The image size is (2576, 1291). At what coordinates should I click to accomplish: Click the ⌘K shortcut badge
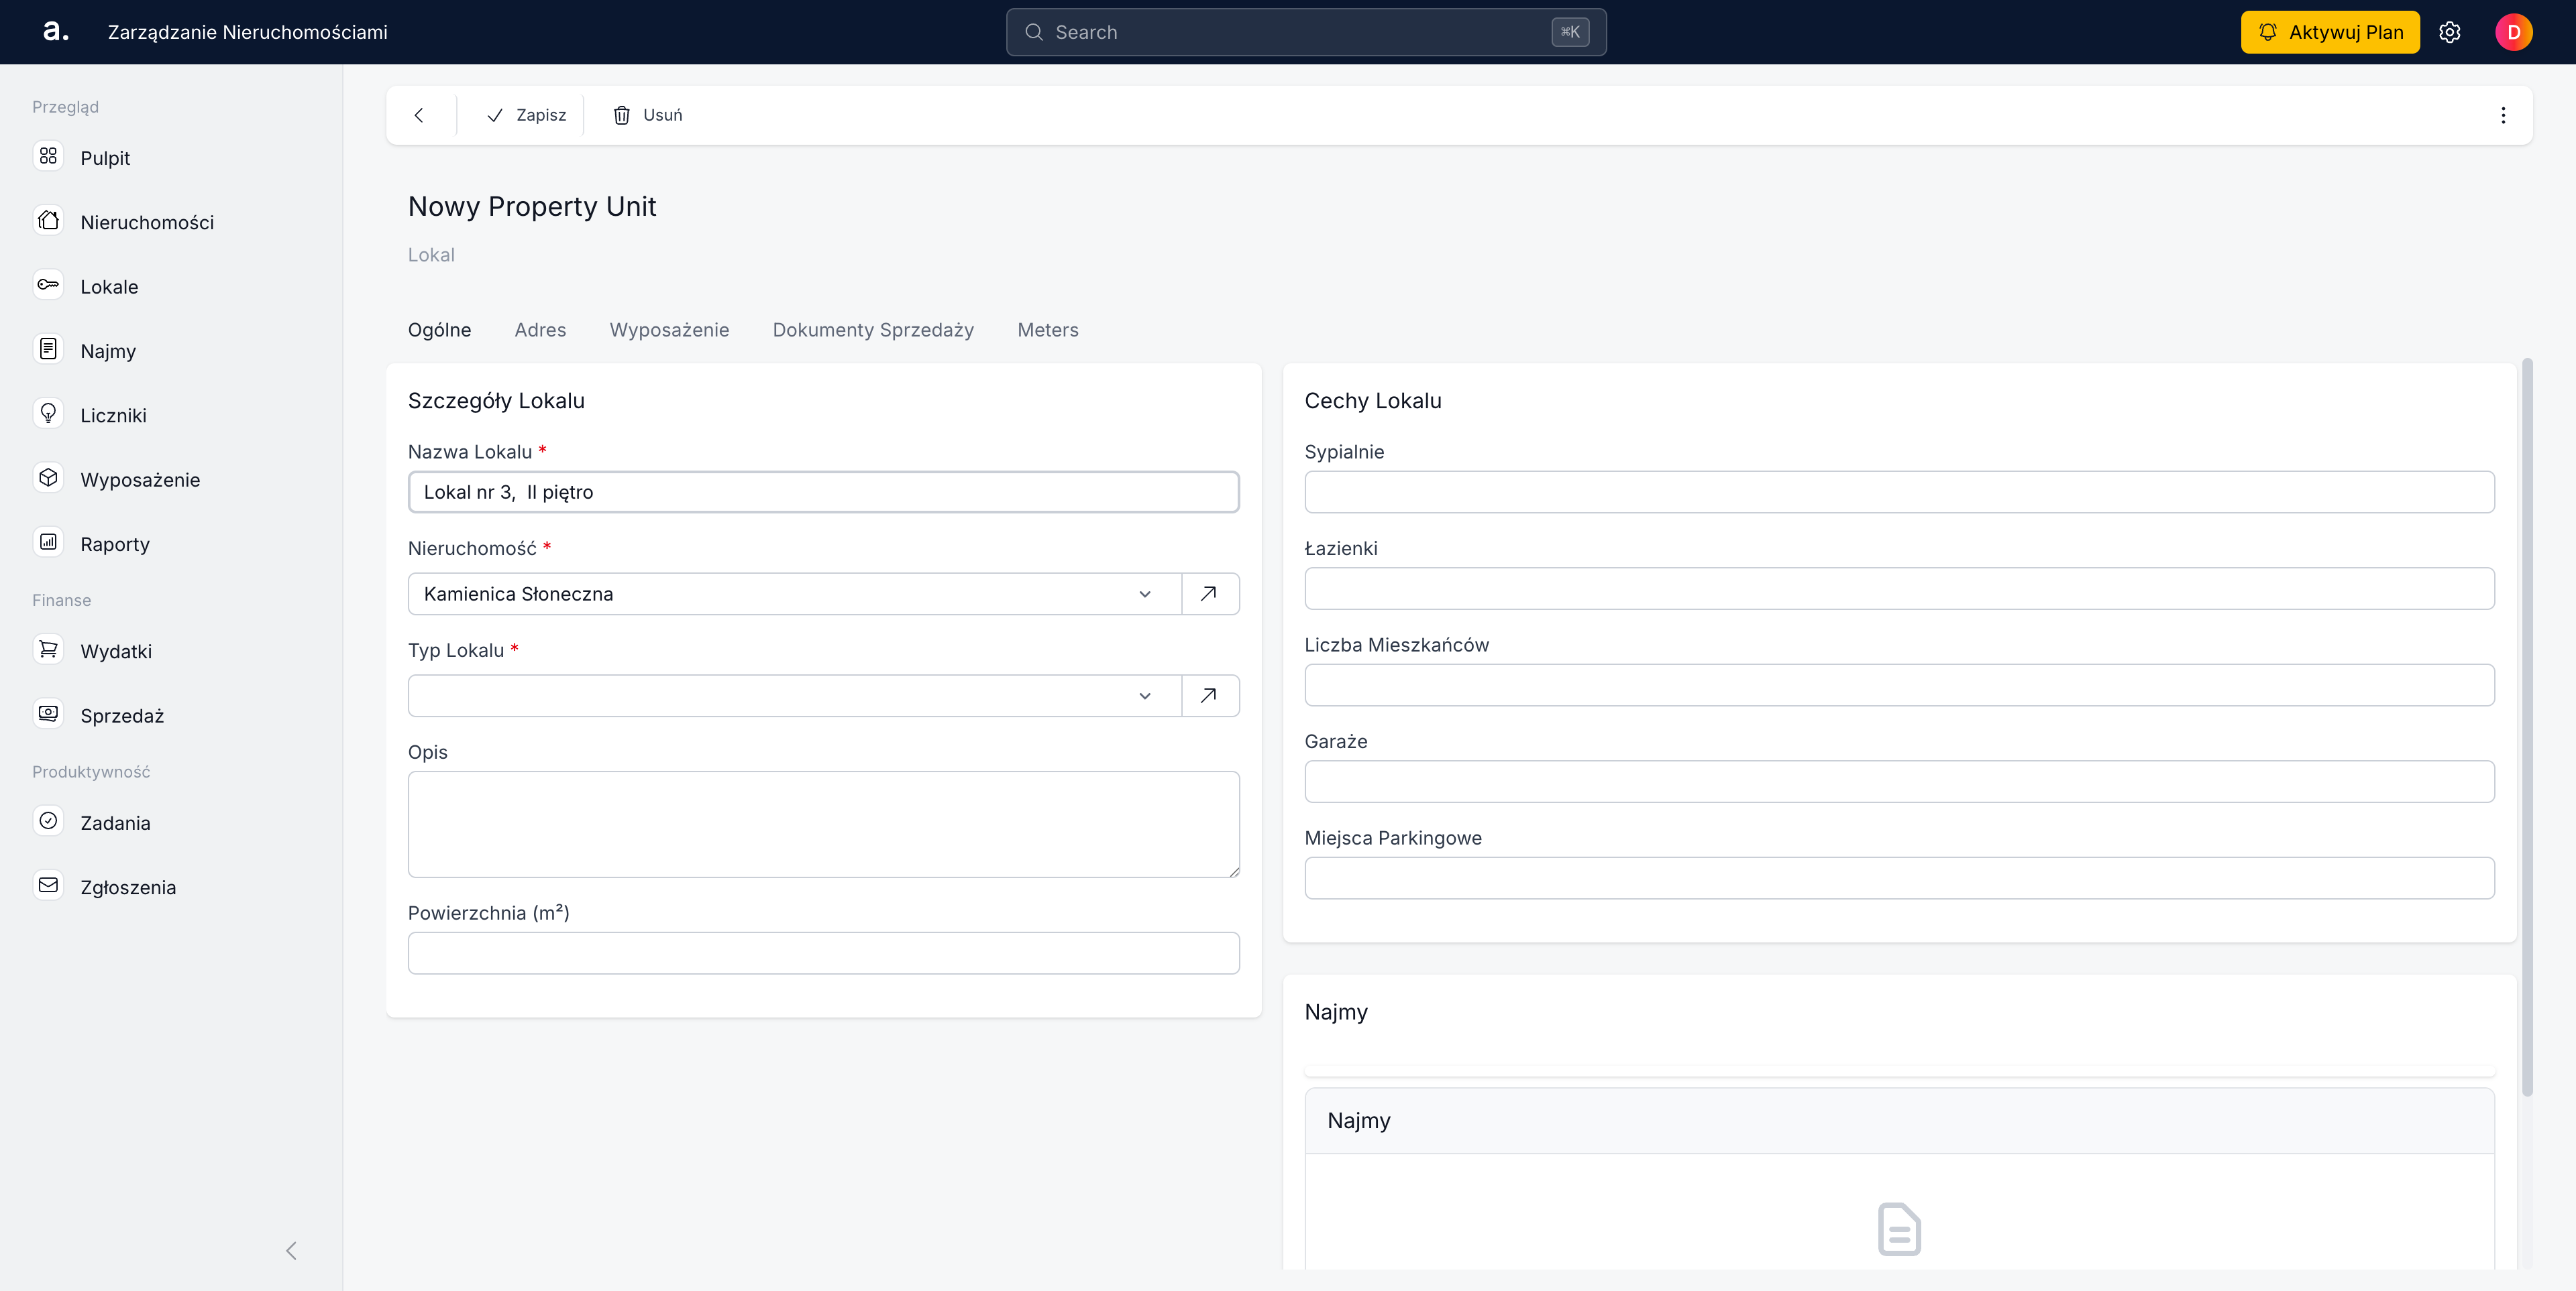tap(1570, 32)
